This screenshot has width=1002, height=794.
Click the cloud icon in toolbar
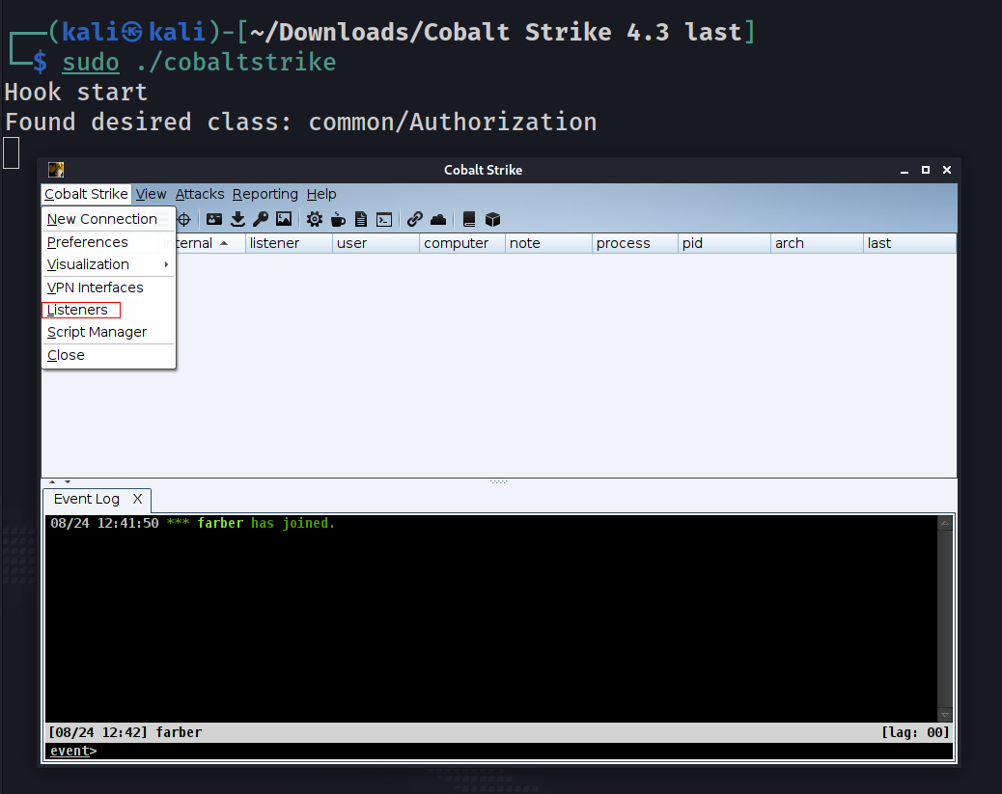[x=438, y=219]
